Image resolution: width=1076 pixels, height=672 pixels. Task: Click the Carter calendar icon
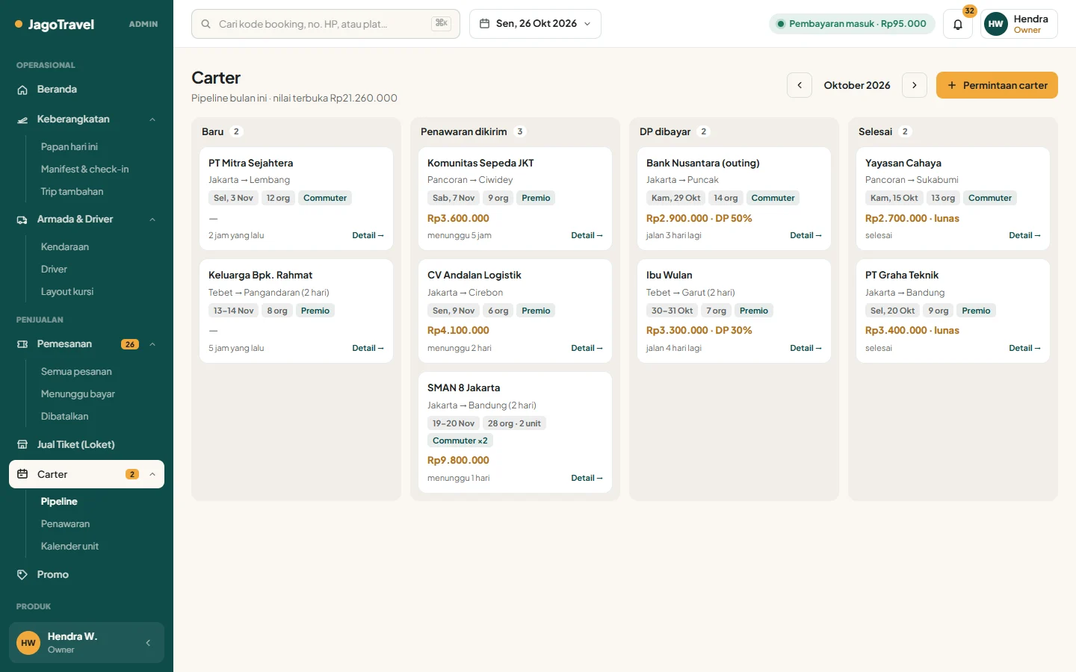click(x=22, y=474)
